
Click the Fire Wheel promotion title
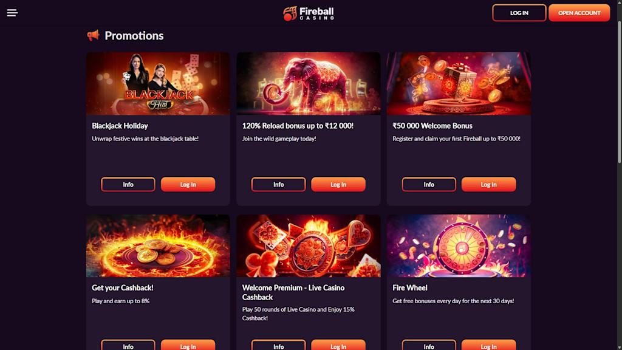click(x=410, y=288)
